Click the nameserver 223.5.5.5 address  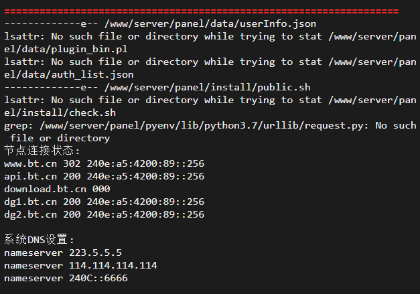(95, 252)
